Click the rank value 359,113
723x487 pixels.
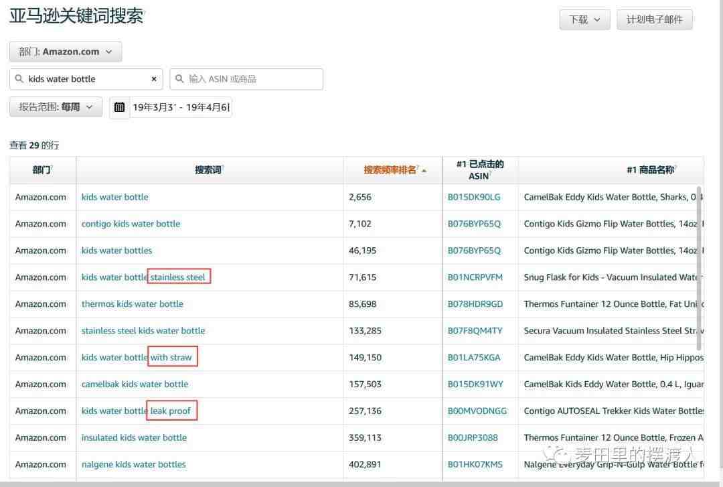pyautogui.click(x=366, y=438)
